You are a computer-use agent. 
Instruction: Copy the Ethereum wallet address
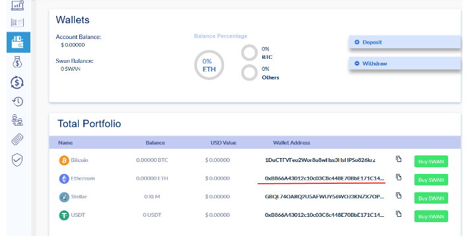(x=399, y=177)
